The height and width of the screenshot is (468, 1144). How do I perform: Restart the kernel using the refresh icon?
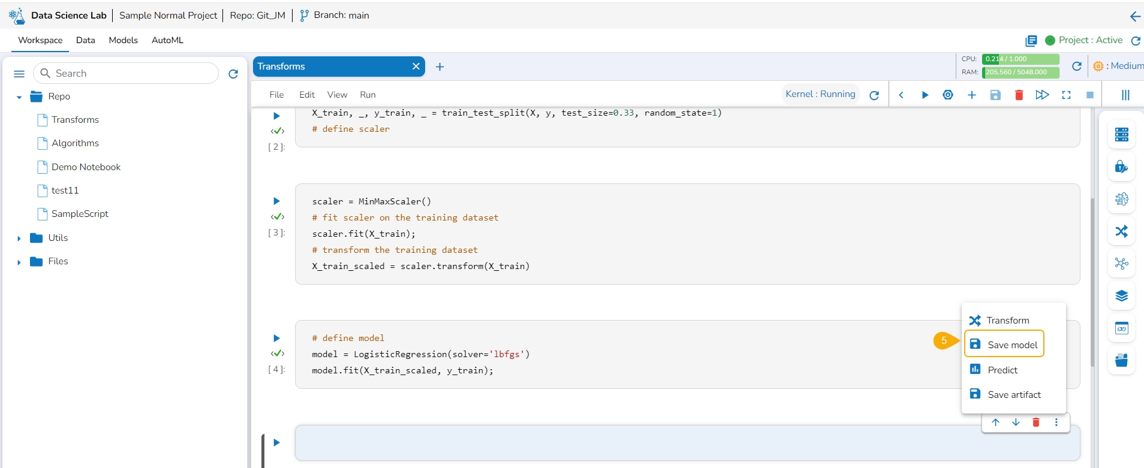coord(874,95)
